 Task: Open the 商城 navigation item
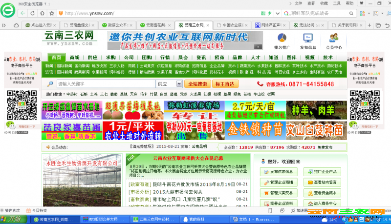[x=75, y=58]
